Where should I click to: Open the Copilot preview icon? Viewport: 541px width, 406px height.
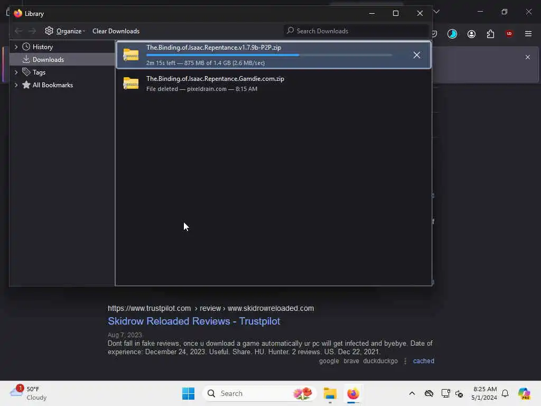(x=524, y=393)
